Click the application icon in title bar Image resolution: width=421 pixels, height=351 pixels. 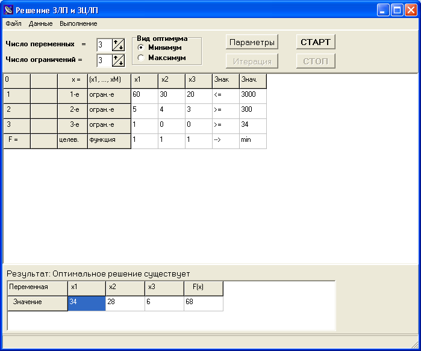pos(8,10)
